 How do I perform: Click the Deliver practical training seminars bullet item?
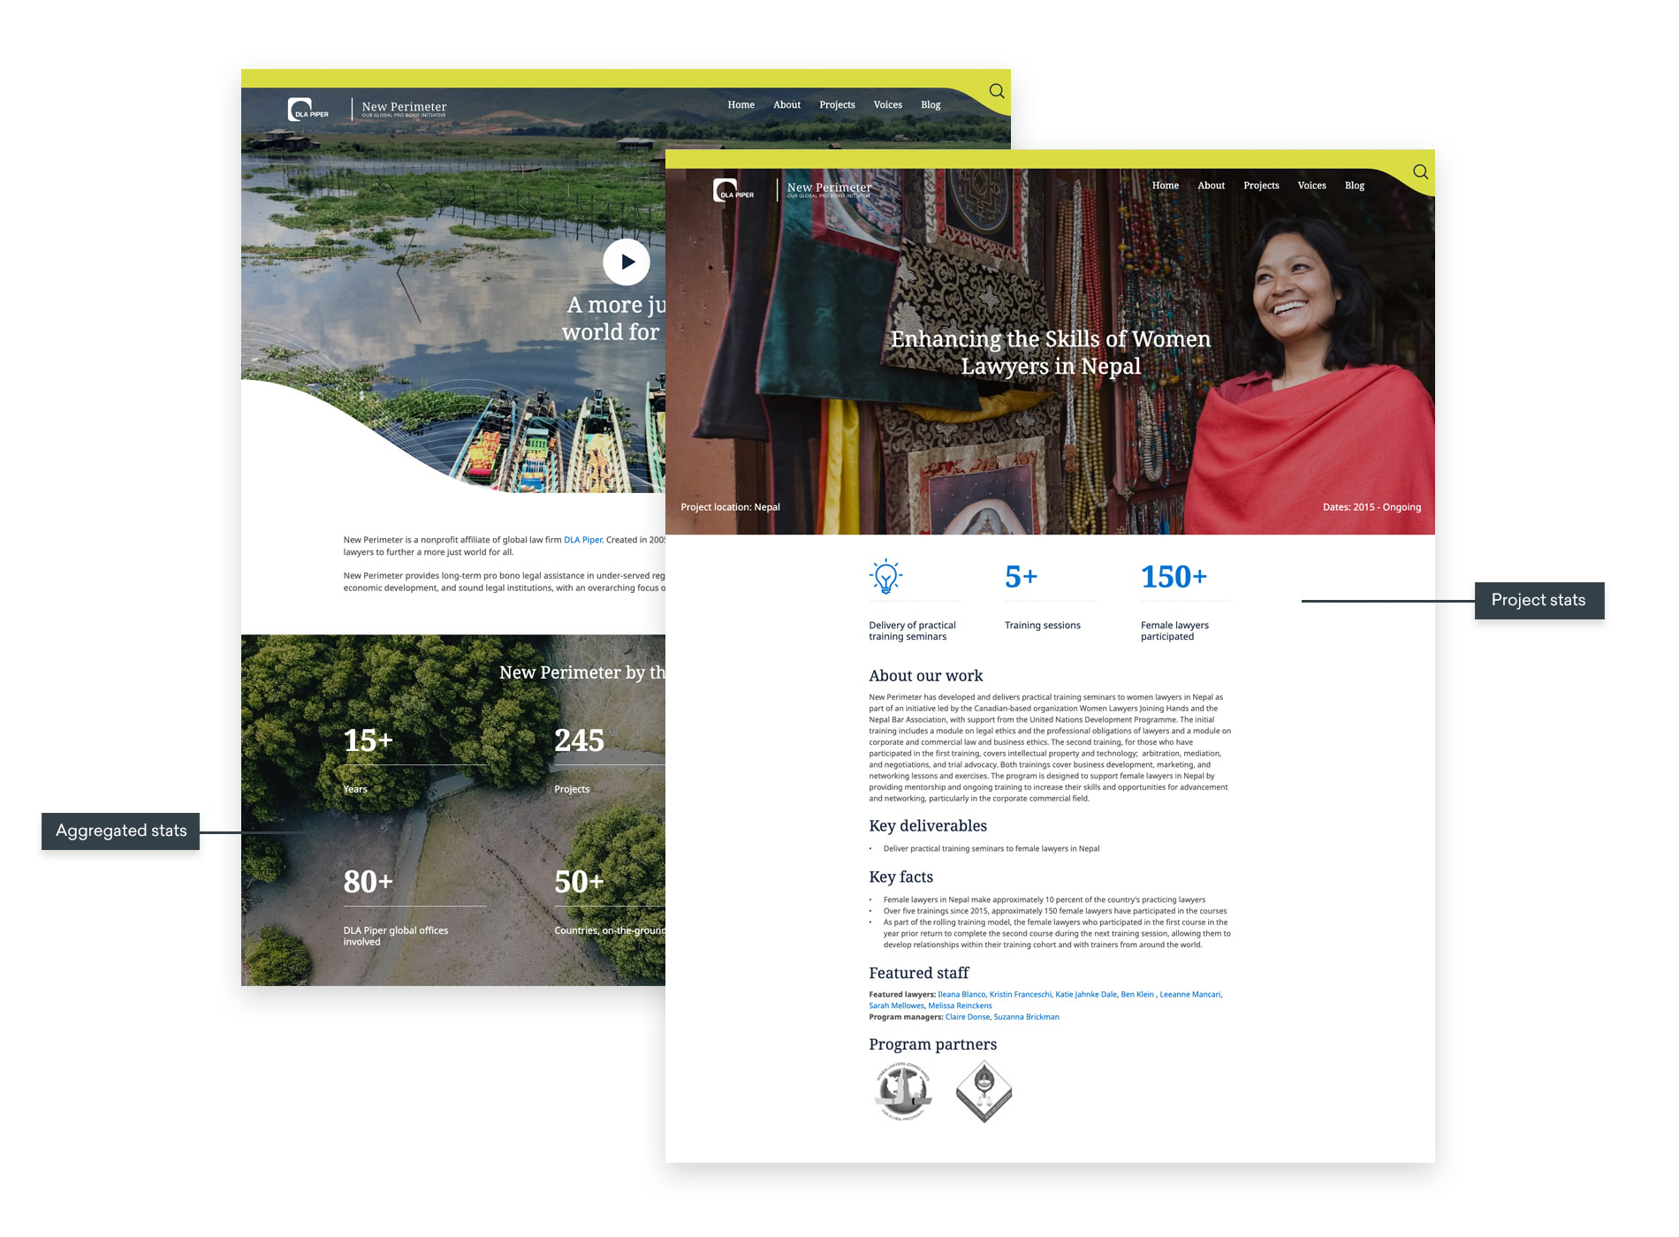[991, 849]
